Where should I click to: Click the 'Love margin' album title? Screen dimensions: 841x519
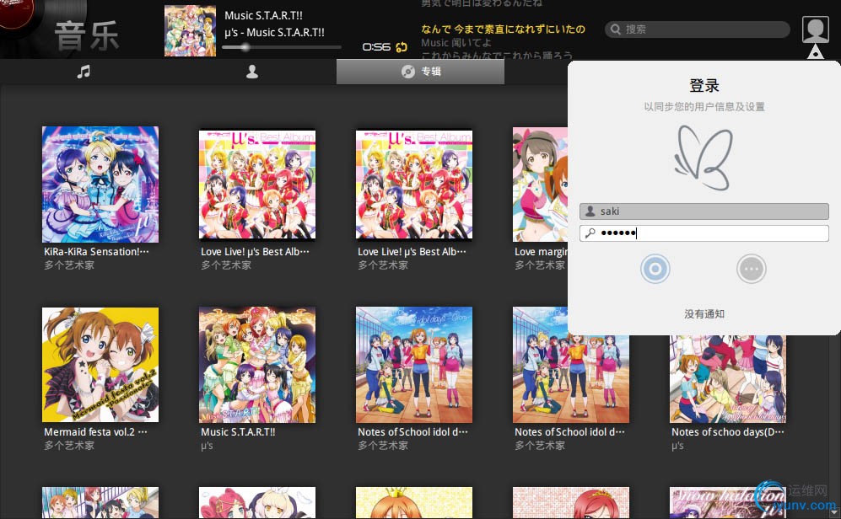pyautogui.click(x=541, y=252)
